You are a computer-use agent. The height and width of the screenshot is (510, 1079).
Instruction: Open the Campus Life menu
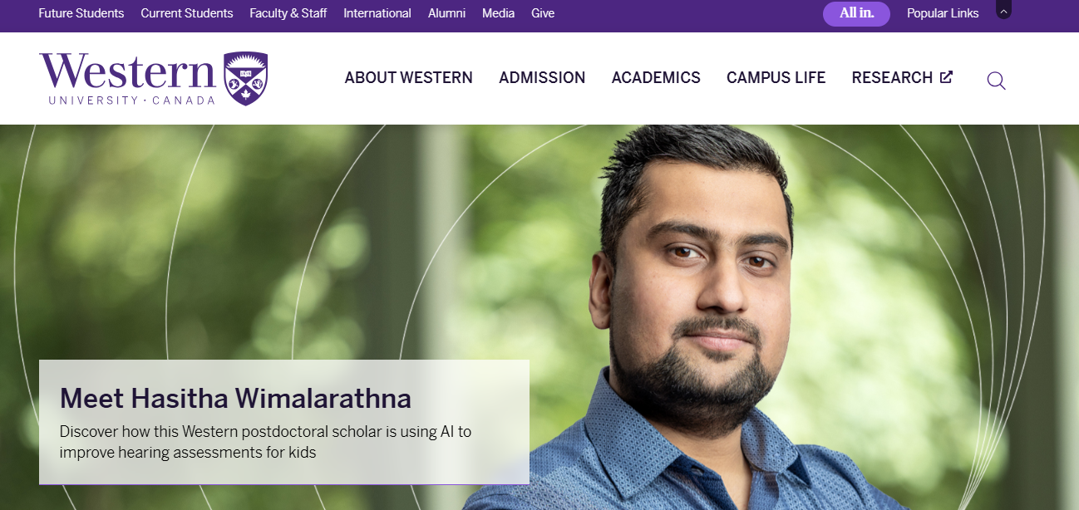tap(776, 77)
